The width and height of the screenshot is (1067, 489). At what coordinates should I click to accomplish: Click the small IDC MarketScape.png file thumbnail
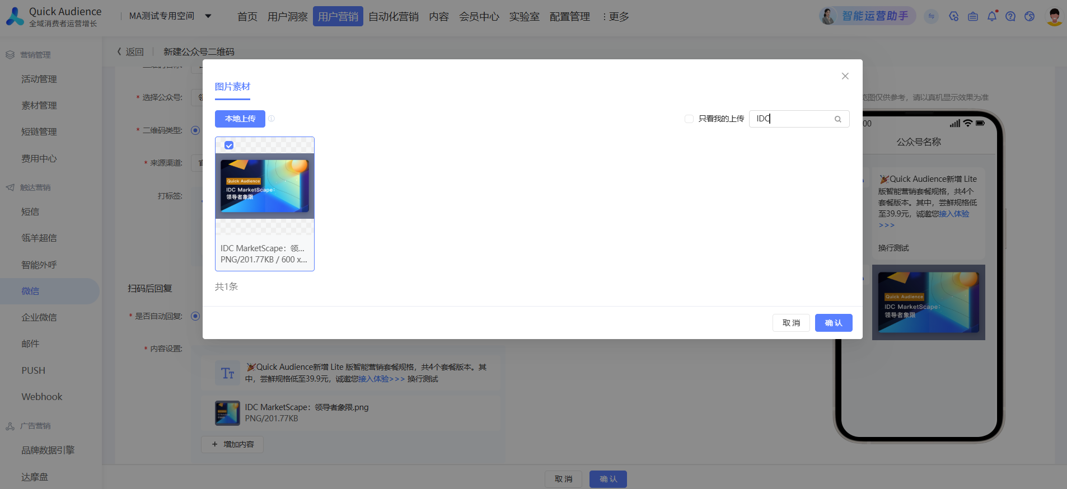[227, 413]
